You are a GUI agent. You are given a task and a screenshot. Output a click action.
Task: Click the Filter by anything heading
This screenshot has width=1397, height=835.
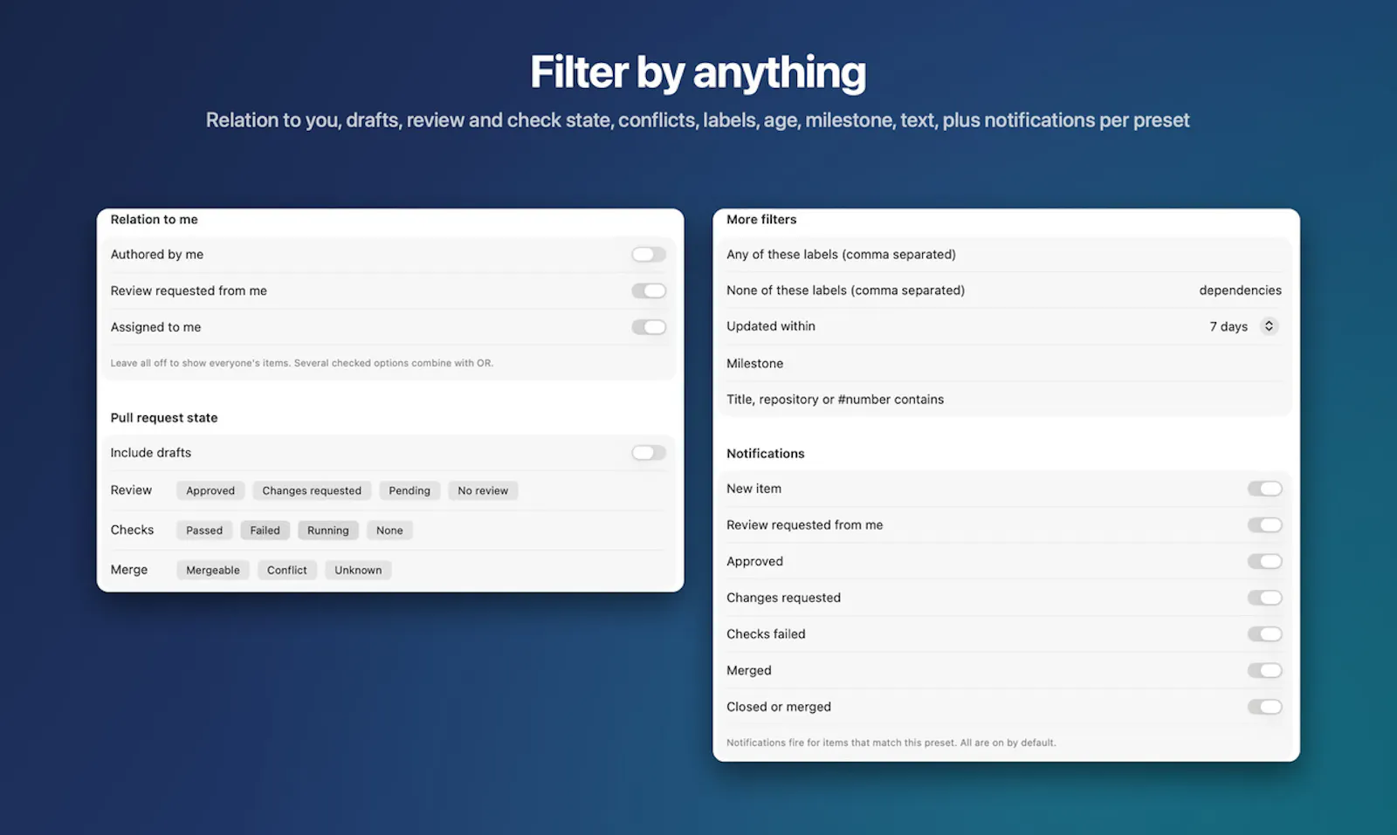pyautogui.click(x=698, y=72)
